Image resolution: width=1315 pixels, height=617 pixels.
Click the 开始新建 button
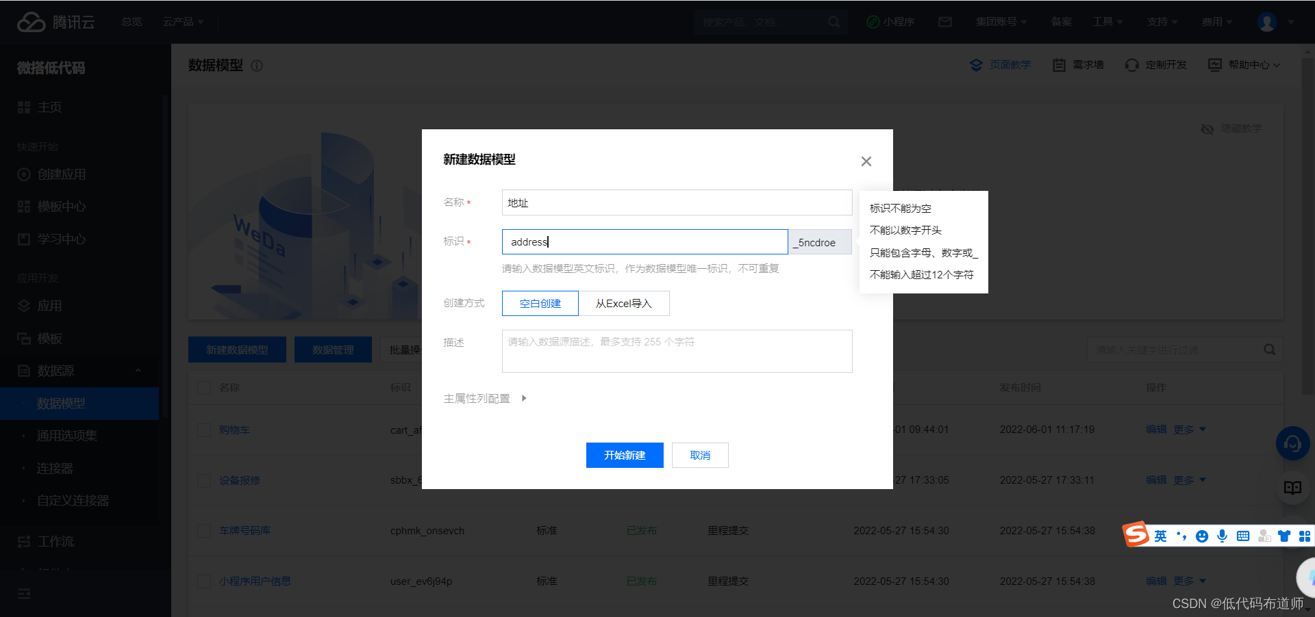tap(625, 455)
